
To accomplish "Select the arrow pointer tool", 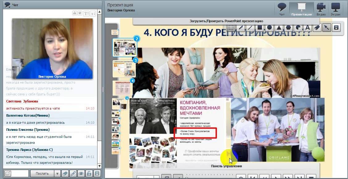I will click(326, 28).
